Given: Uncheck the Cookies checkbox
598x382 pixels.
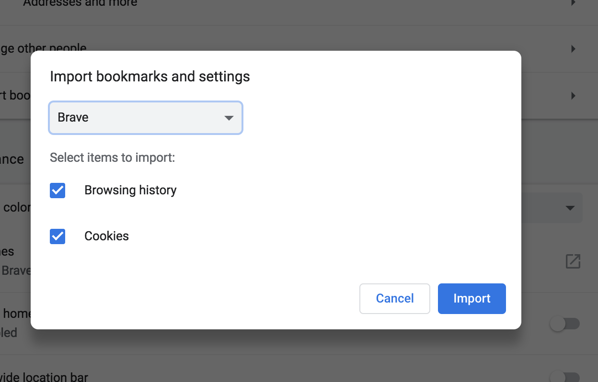Looking at the screenshot, I should [57, 236].
